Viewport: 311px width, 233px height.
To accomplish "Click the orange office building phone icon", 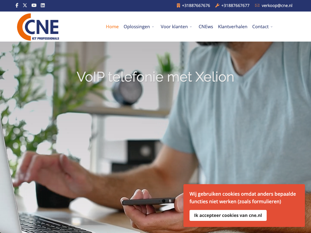I will [x=178, y=5].
